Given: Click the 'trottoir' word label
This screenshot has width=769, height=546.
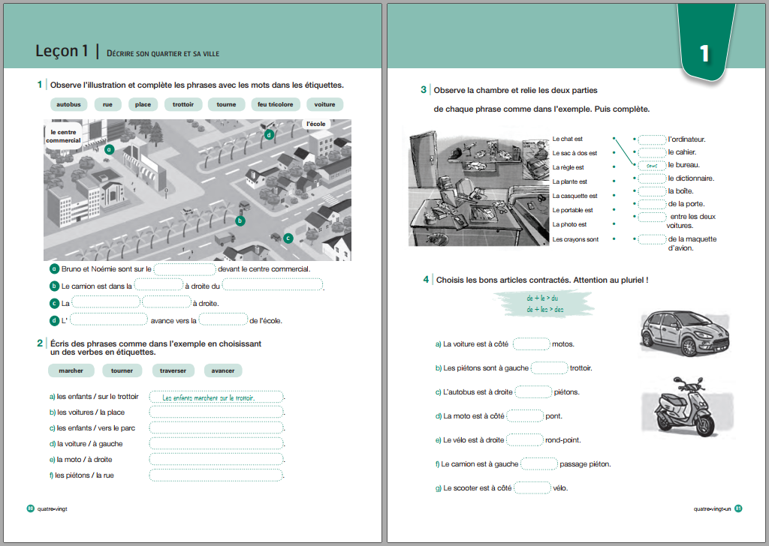Looking at the screenshot, I should [x=183, y=104].
